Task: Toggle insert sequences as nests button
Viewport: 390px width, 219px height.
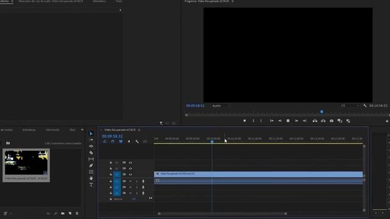Action: (x=105, y=142)
